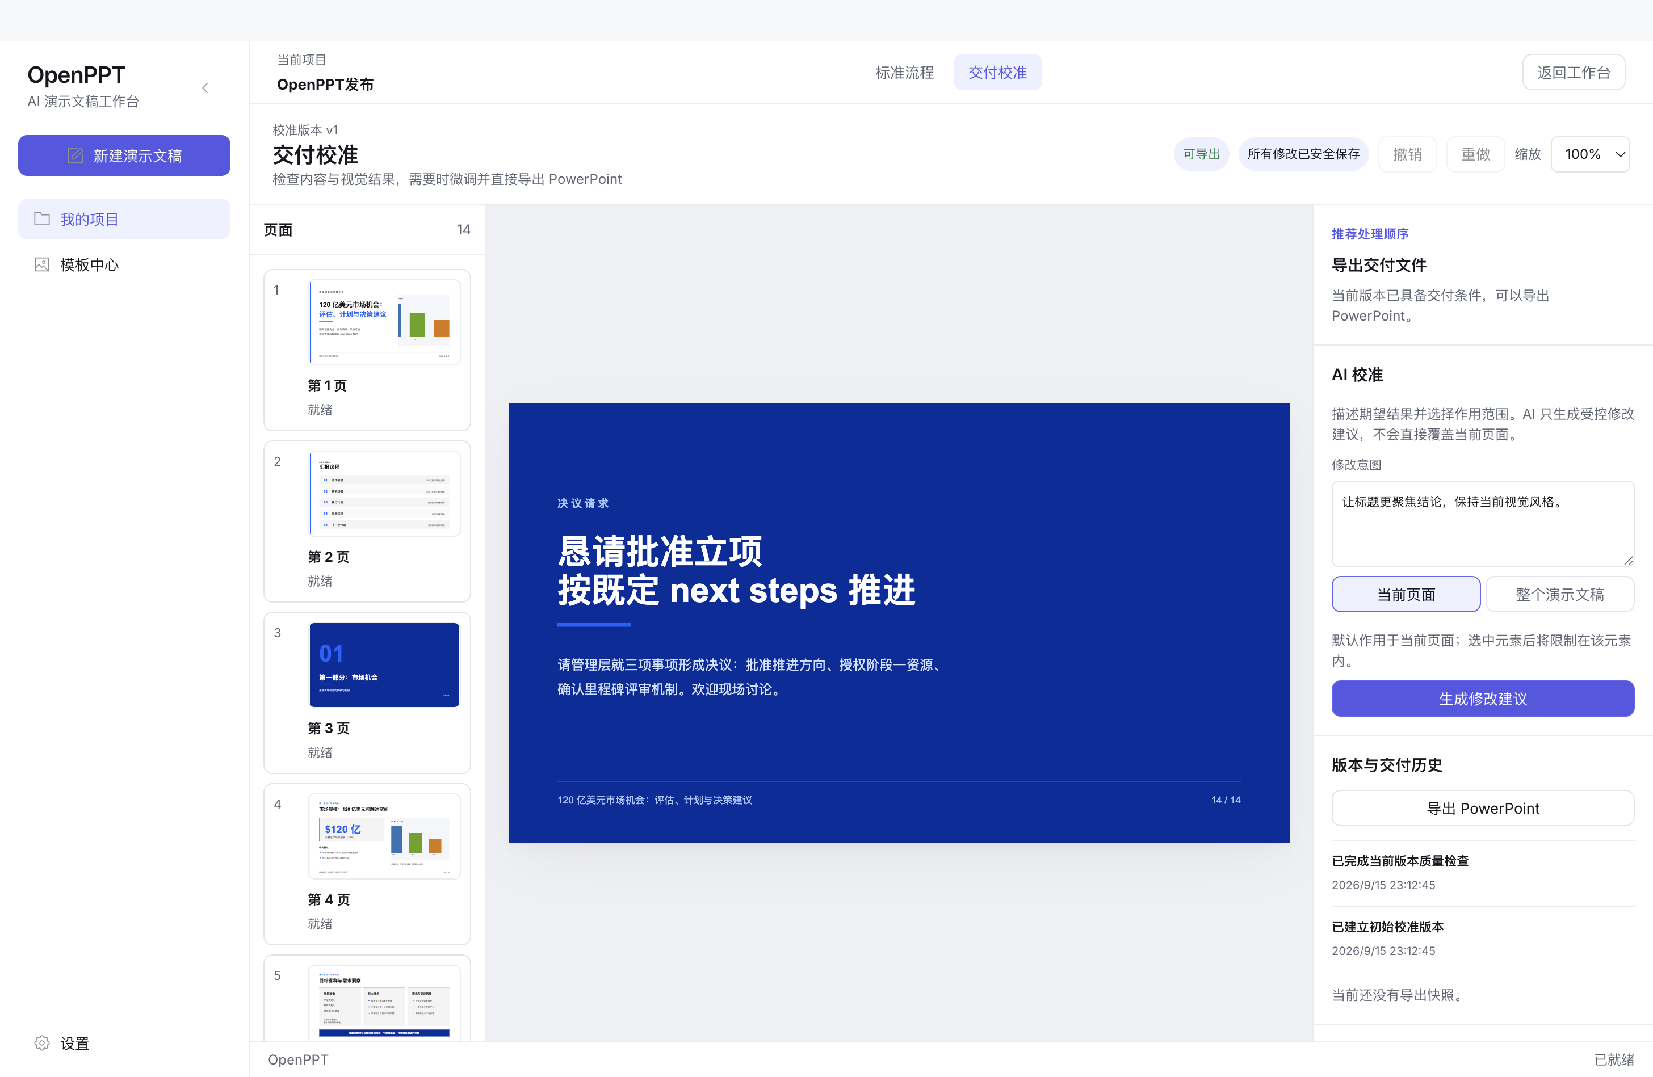Click the 已就绪 status bar text
This screenshot has width=1653, height=1077.
[1614, 1059]
